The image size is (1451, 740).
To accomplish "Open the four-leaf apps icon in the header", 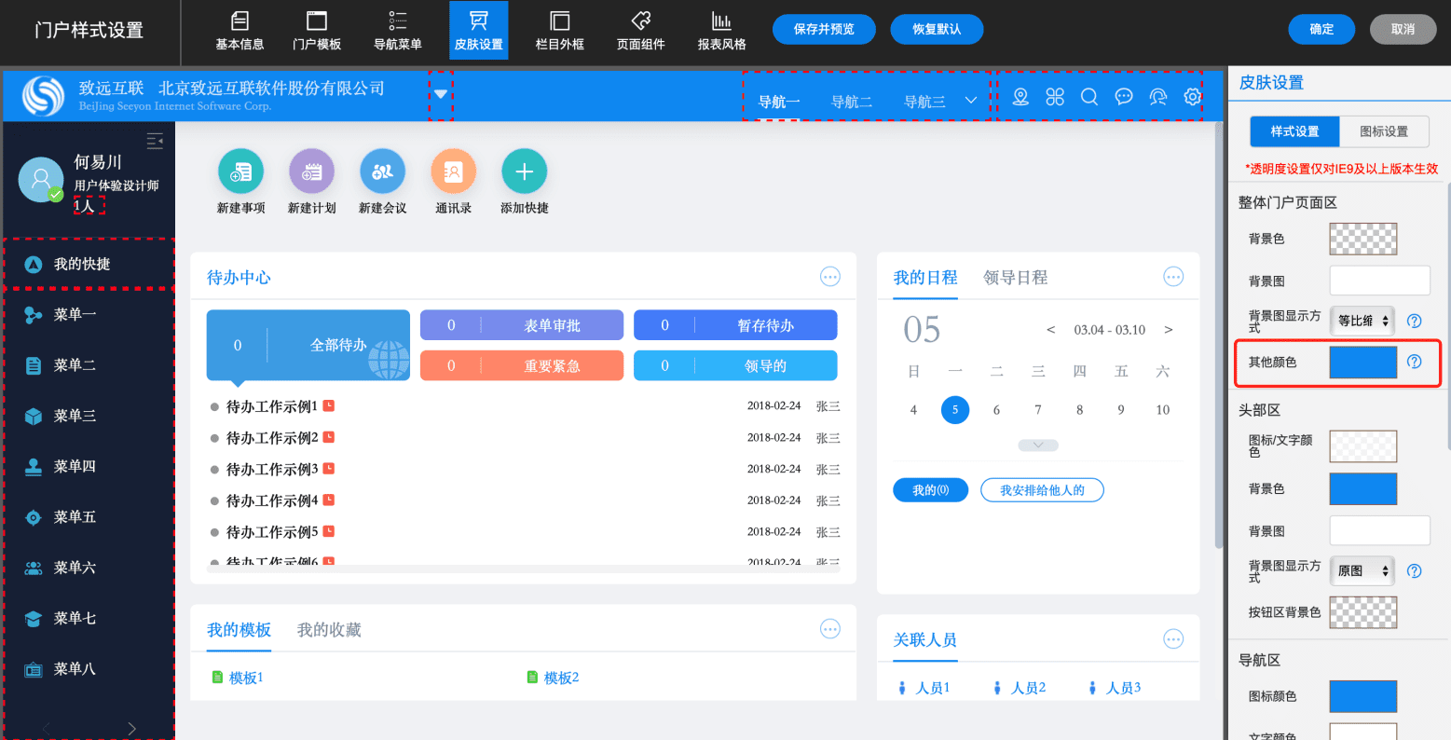I will 1055,97.
